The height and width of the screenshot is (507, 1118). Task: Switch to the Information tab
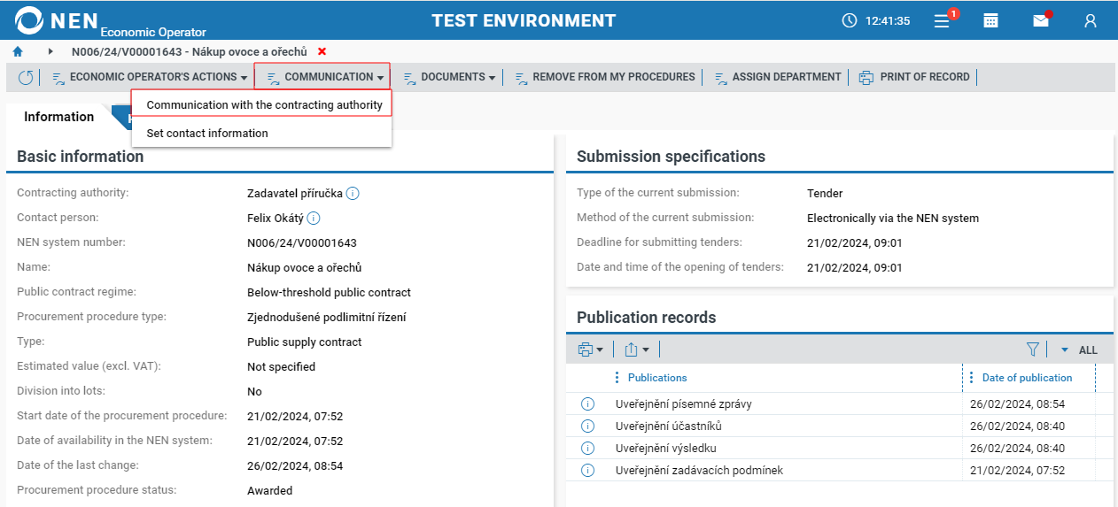pos(58,117)
